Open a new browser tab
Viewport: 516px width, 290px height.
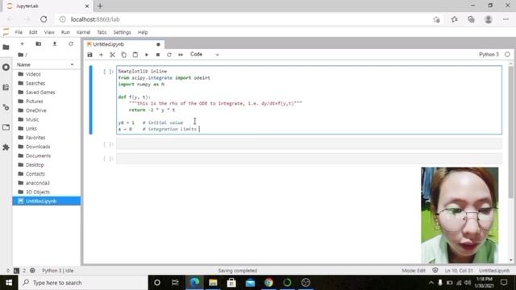100,6
